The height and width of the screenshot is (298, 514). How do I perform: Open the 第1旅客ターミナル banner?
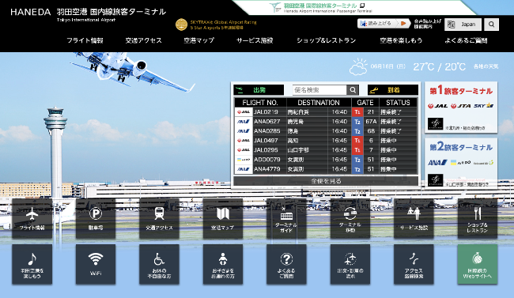(461, 108)
